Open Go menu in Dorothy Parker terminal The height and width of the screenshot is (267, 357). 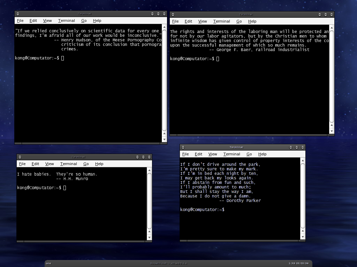pos(249,154)
